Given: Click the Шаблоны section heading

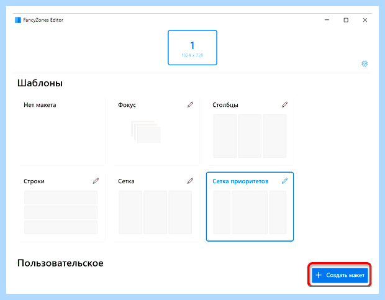Looking at the screenshot, I should [40, 83].
